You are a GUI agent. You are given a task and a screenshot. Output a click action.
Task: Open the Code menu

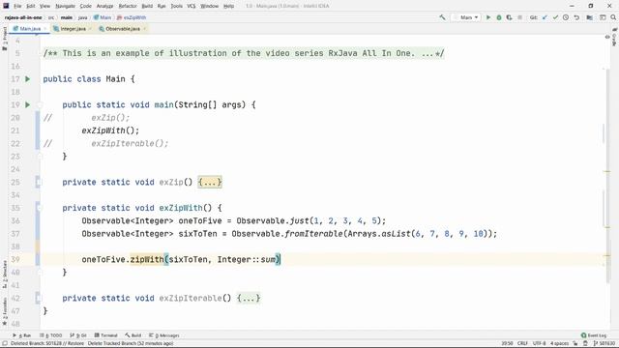(x=86, y=6)
